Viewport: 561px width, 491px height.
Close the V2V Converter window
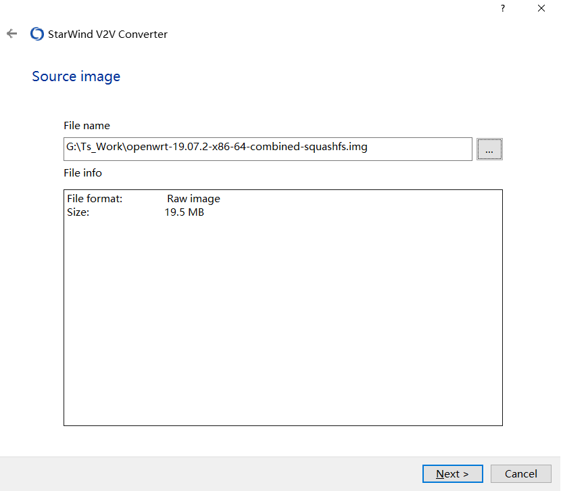coord(541,8)
